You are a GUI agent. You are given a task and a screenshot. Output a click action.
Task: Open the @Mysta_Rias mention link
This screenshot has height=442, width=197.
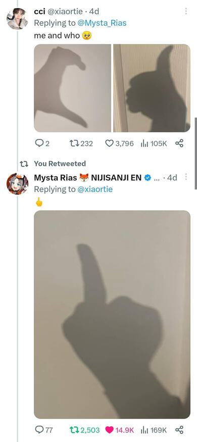(x=102, y=23)
